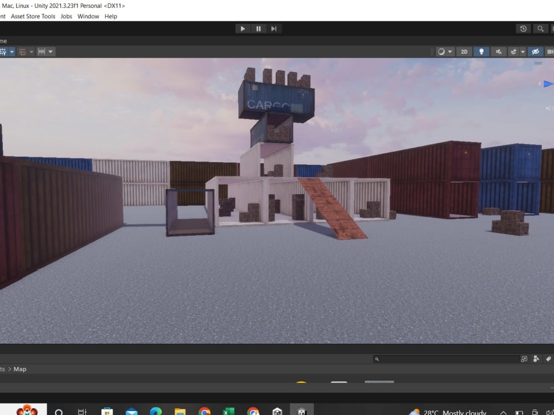Open the Help menu
Image resolution: width=554 pixels, height=415 pixels.
[x=111, y=16]
